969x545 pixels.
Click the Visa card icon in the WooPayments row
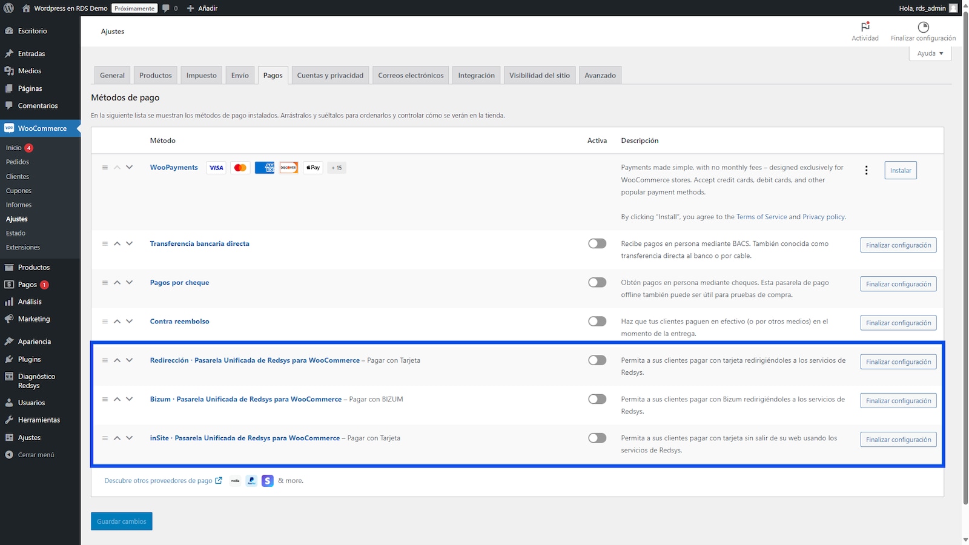pyautogui.click(x=216, y=168)
